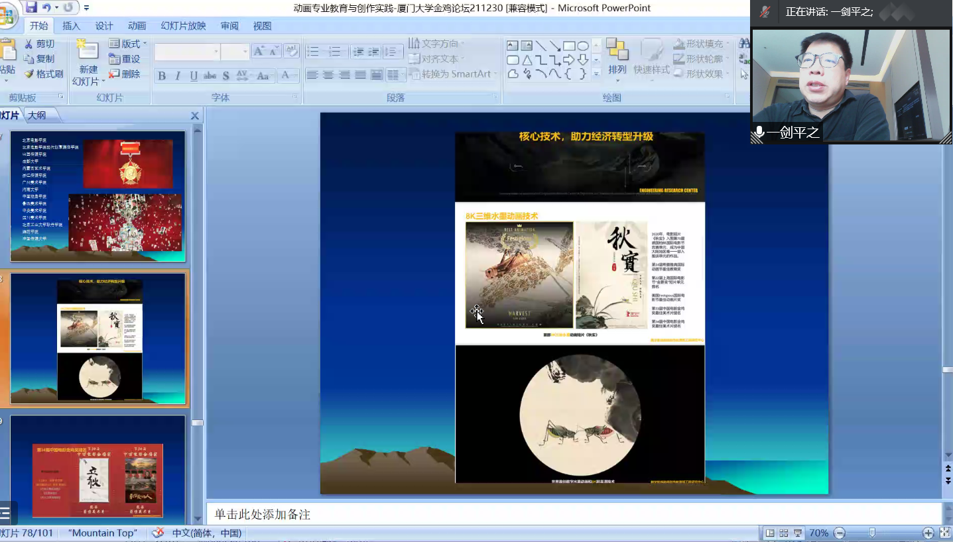Click the isosceles triangle shape icon
Viewport: 953px width, 542px height.
click(527, 60)
